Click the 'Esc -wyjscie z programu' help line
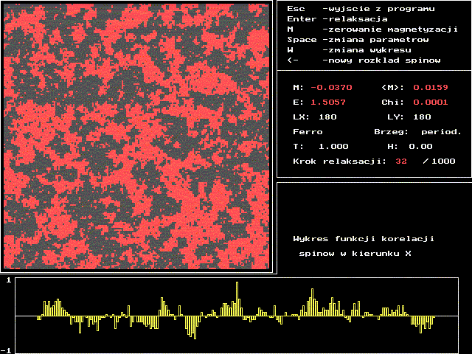The height and width of the screenshot is (354, 472). pyautogui.click(x=361, y=9)
